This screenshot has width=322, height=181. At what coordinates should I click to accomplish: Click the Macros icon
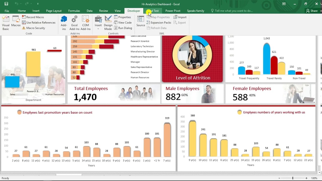(16, 21)
